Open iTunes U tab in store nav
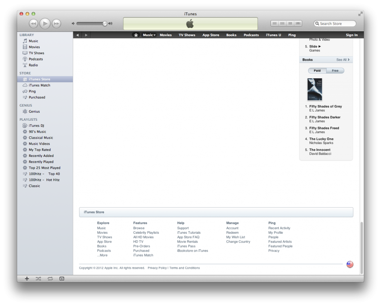 273,35
